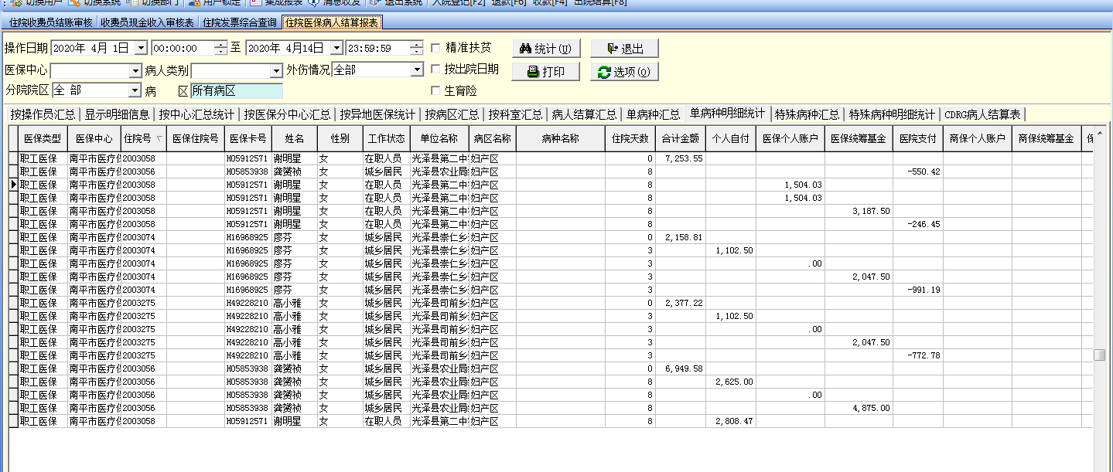Select the 个人自付 cell showing 2,808.47
This screenshot has height=472, width=1113.
point(731,421)
